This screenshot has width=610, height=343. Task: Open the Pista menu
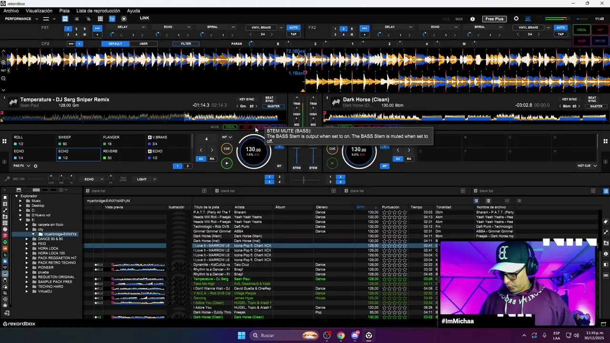[64, 11]
